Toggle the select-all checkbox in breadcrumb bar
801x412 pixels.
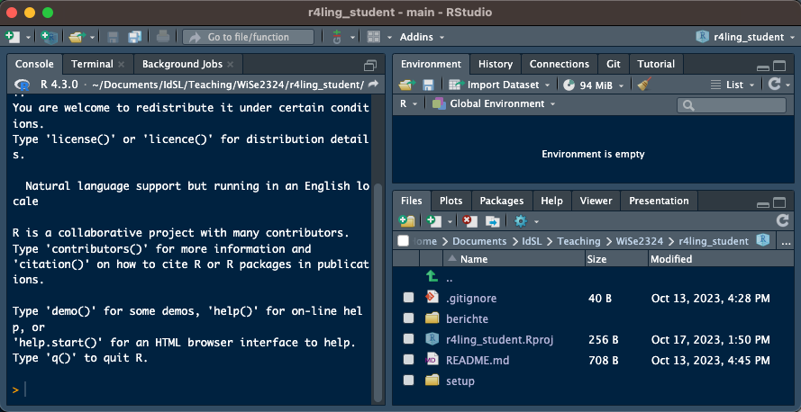pyautogui.click(x=403, y=241)
